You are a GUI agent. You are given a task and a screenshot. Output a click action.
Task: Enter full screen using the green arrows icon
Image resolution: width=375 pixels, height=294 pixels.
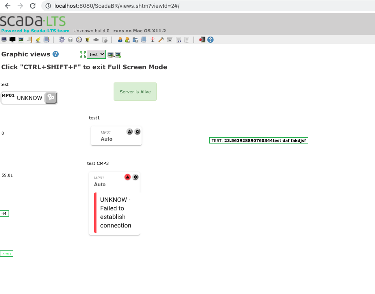click(82, 54)
